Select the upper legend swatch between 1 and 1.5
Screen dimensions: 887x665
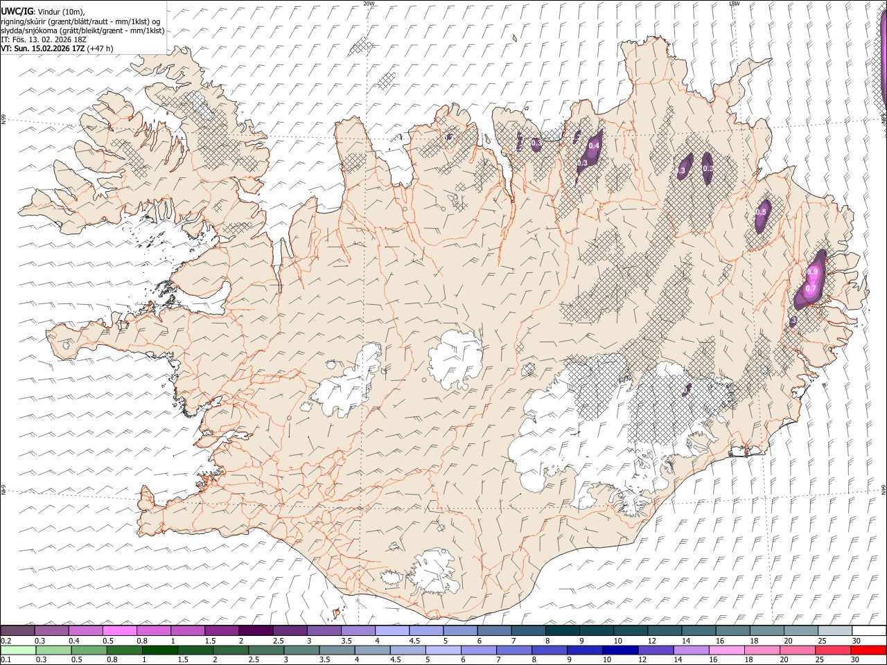[188, 631]
